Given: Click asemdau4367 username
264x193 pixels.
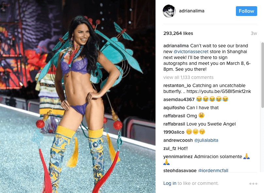Looking at the screenshot, I should (x=179, y=99).
